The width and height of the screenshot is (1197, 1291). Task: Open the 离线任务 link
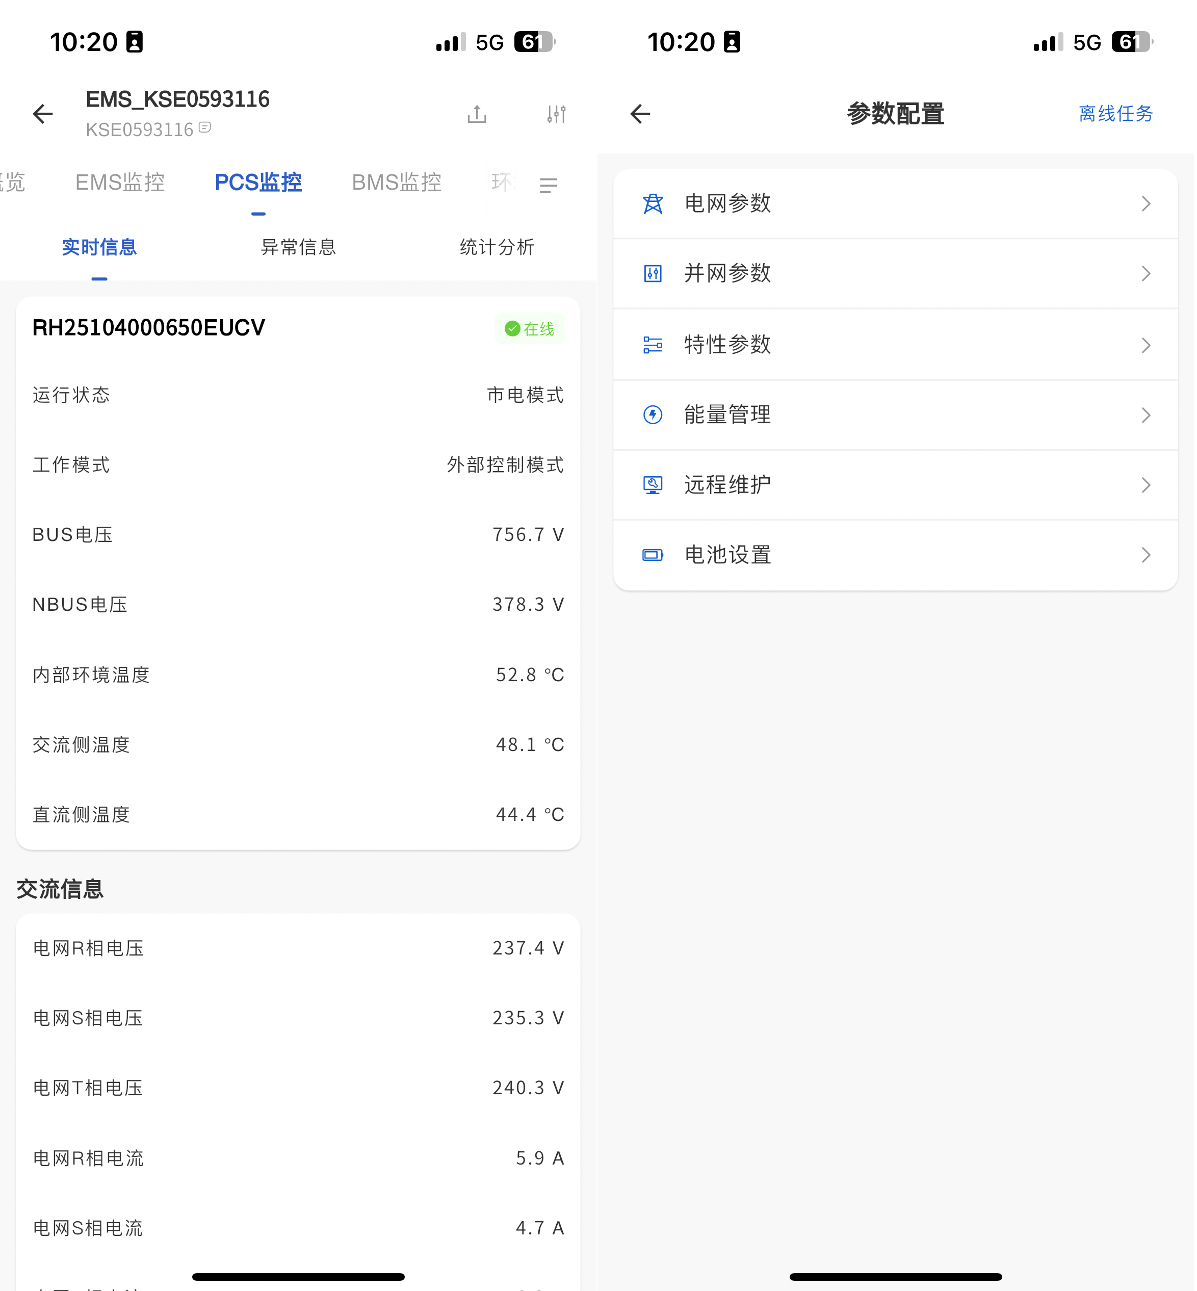(1116, 113)
